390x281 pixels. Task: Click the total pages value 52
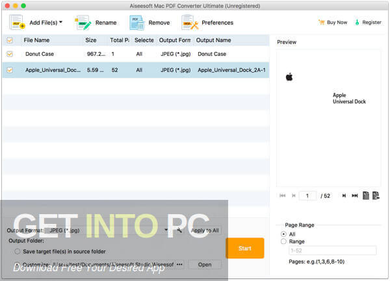tap(114, 70)
